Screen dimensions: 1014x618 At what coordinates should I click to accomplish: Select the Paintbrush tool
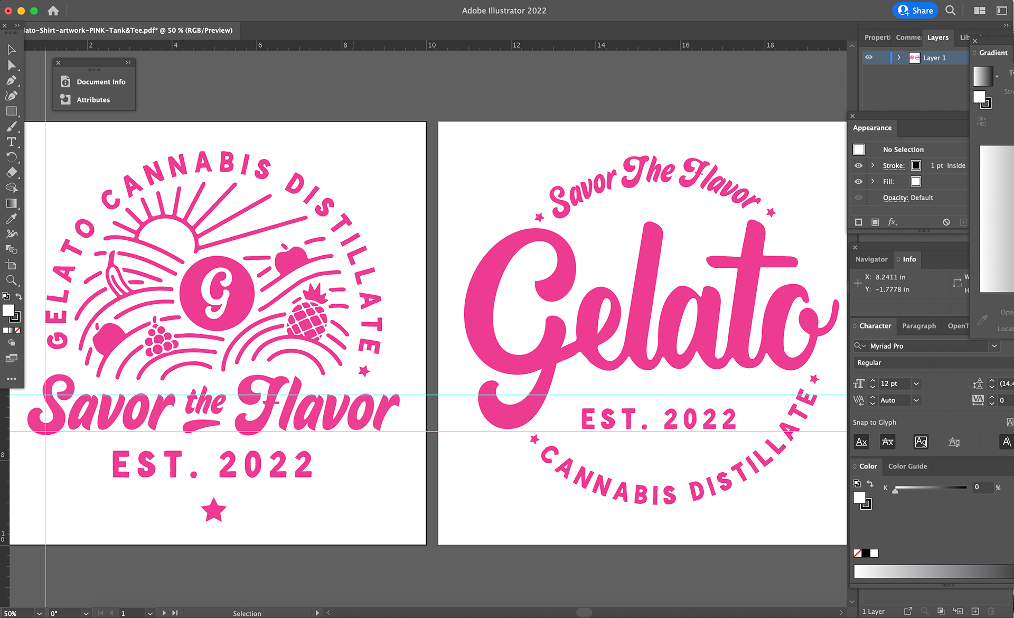click(x=12, y=126)
